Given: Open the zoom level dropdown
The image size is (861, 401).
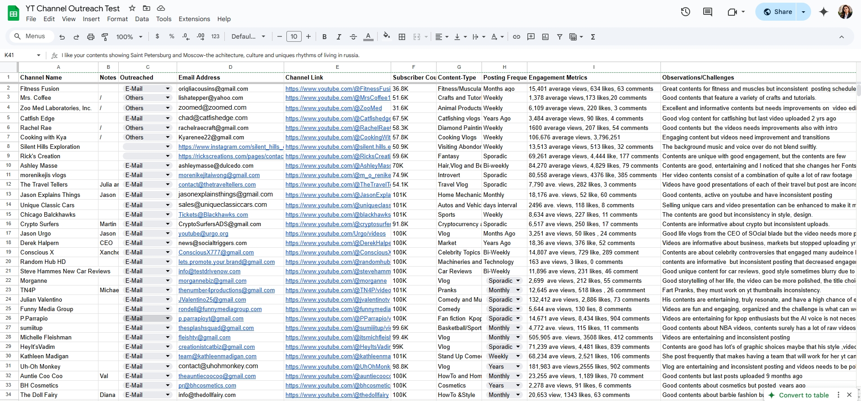Looking at the screenshot, I should coord(129,37).
